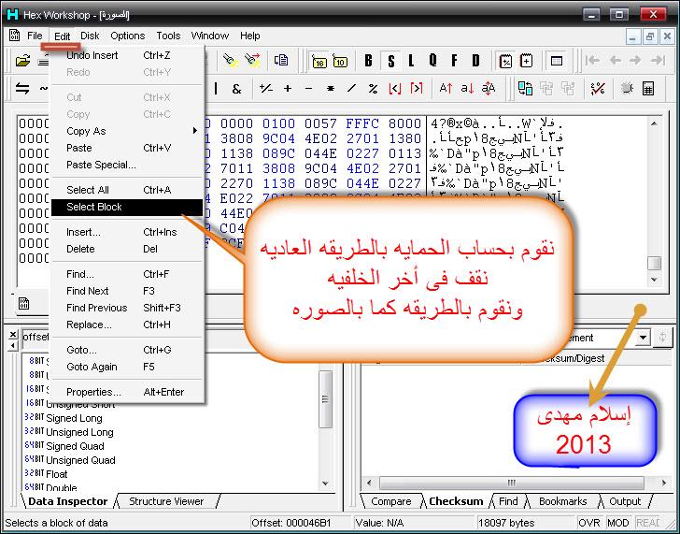Click the compare files toolbar icon

click(x=525, y=89)
